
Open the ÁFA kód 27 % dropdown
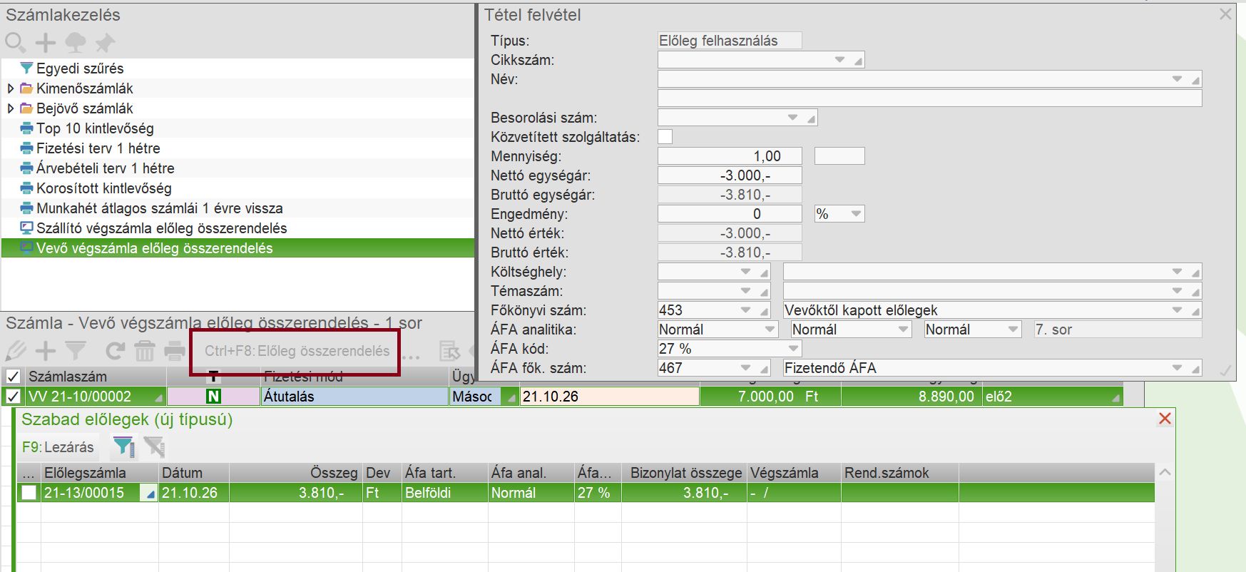[x=793, y=349]
